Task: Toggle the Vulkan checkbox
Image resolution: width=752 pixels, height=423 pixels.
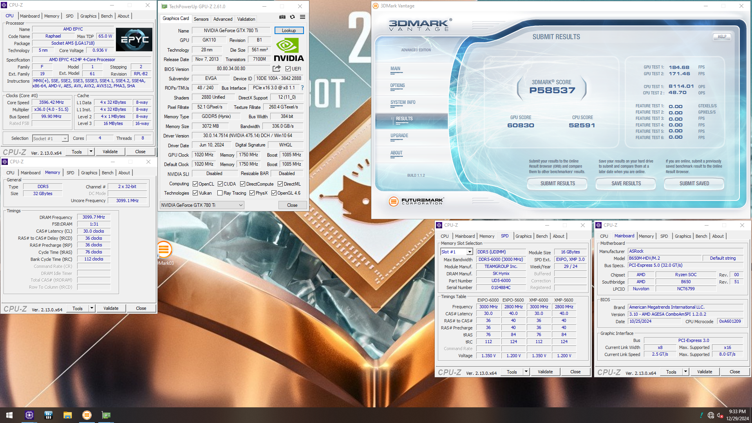Action: point(195,193)
